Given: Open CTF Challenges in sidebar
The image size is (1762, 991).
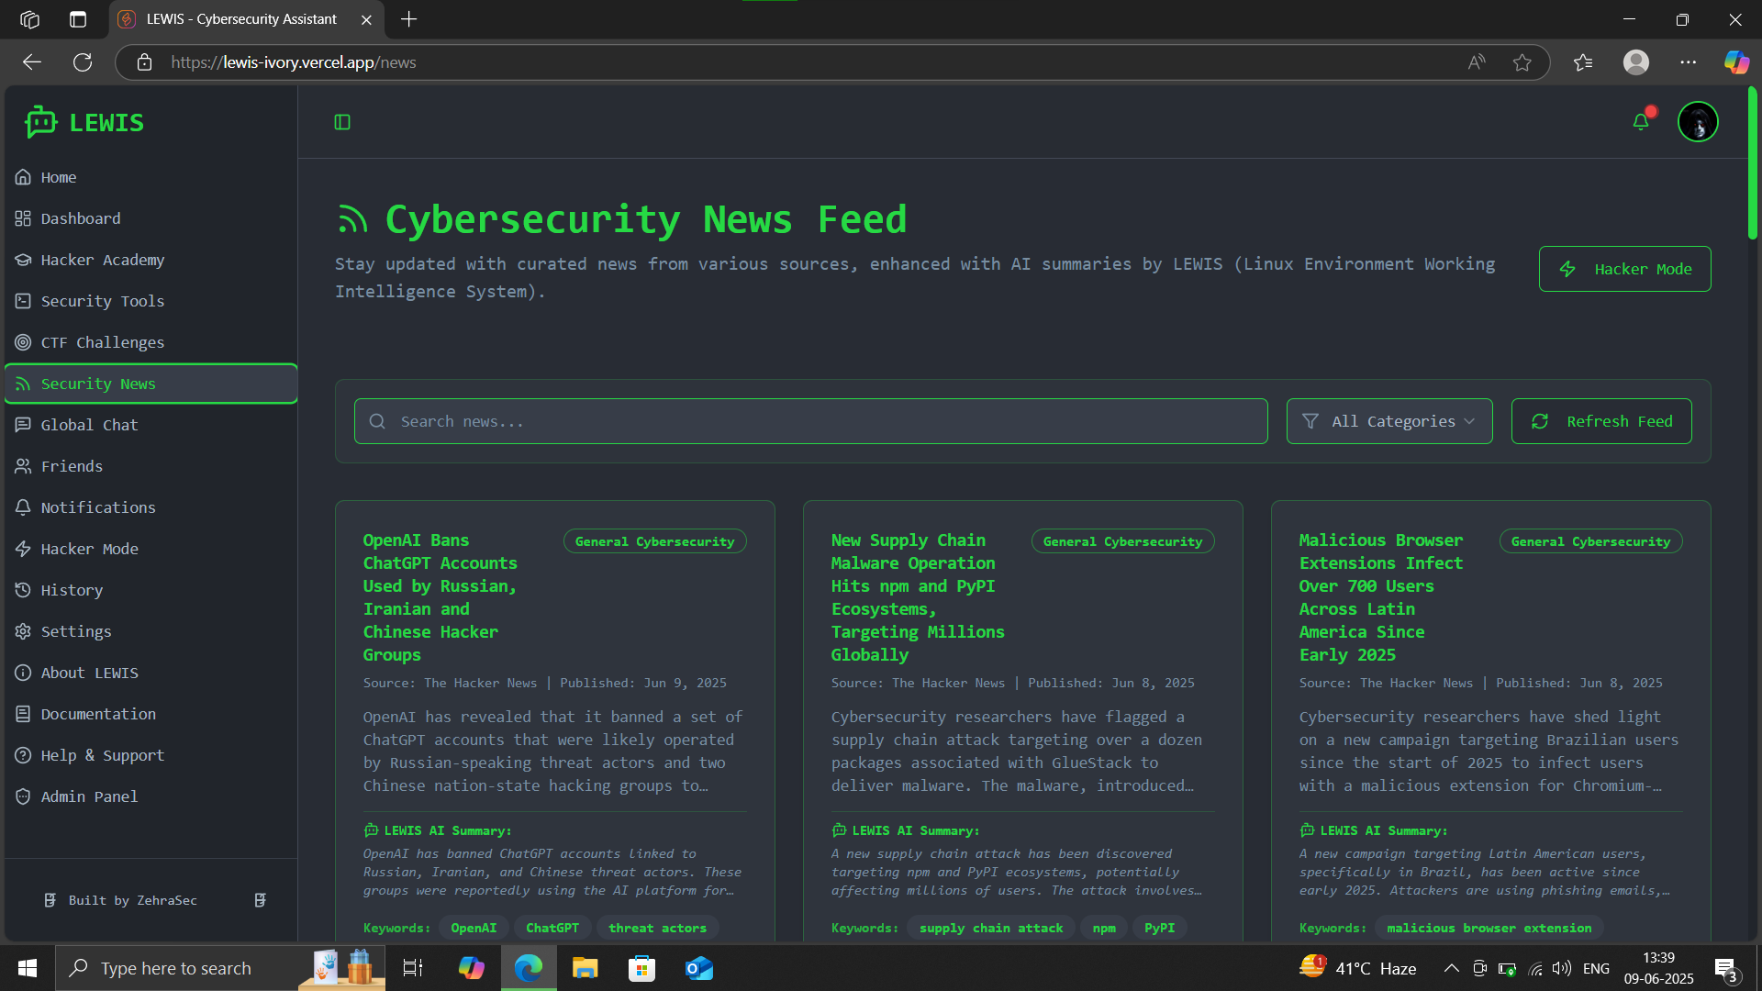Looking at the screenshot, I should tap(102, 342).
